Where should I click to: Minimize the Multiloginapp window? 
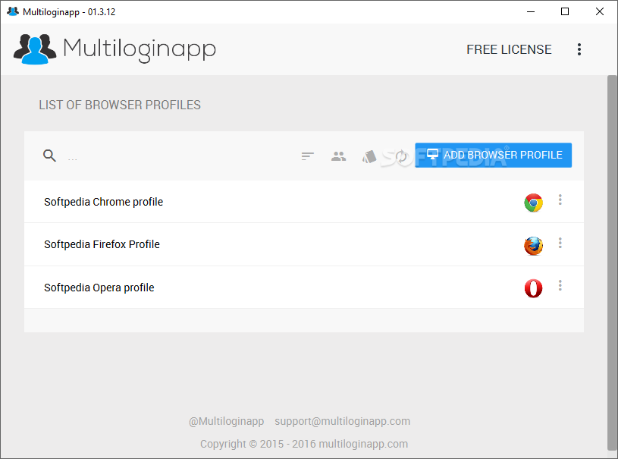(531, 11)
